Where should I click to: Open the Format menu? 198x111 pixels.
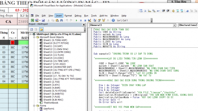pyautogui.click(x=68, y=16)
